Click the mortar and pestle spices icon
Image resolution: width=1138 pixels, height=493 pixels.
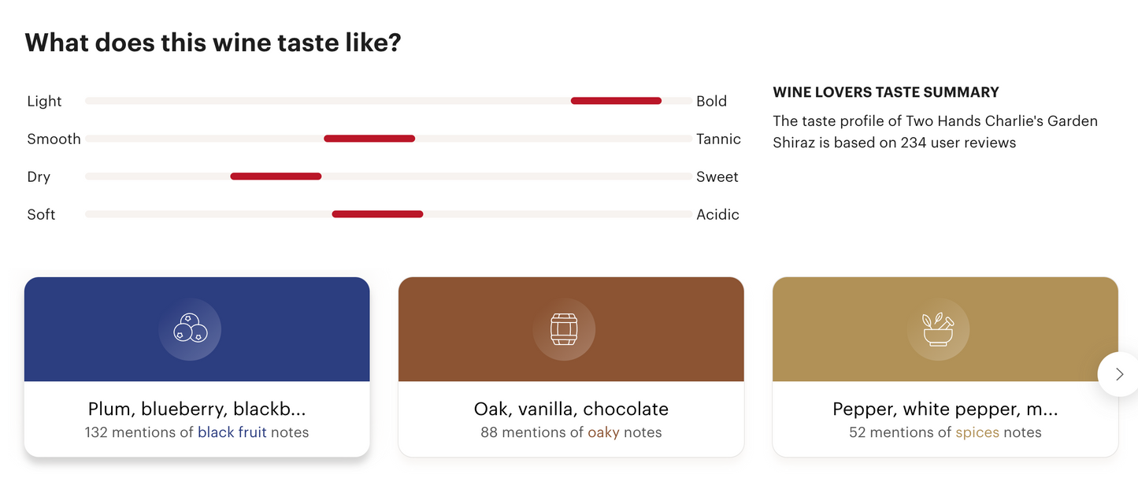point(938,329)
